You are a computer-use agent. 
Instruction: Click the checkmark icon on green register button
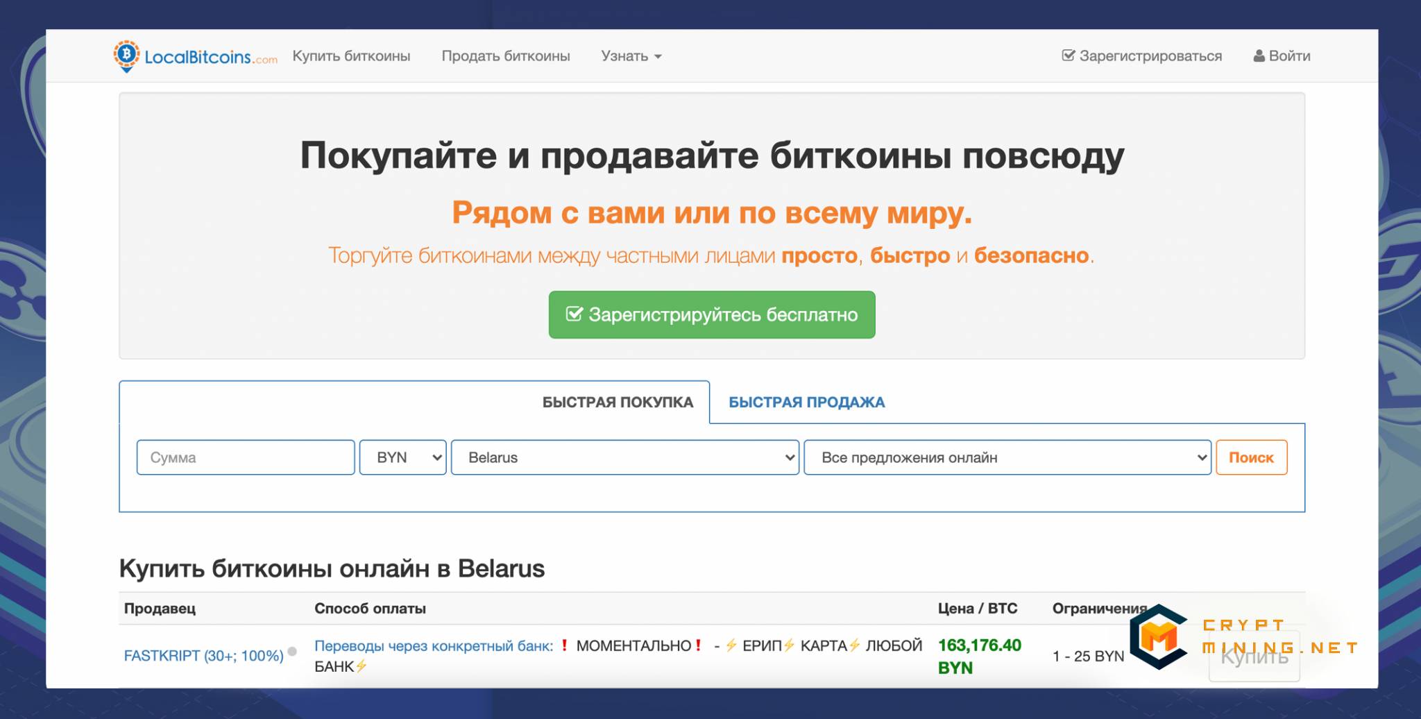pos(574,314)
